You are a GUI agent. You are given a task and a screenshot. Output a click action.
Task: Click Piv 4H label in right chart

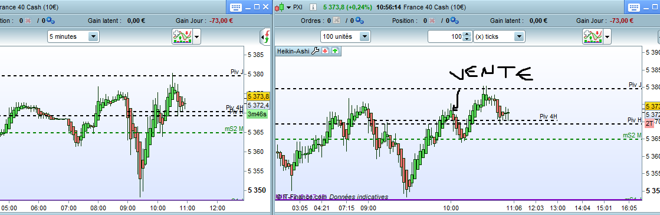(x=549, y=116)
